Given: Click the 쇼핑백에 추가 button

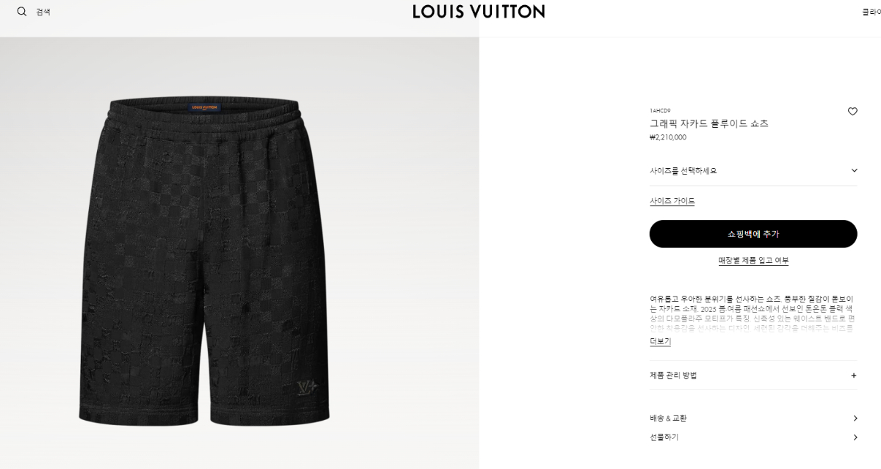Looking at the screenshot, I should click(x=753, y=234).
